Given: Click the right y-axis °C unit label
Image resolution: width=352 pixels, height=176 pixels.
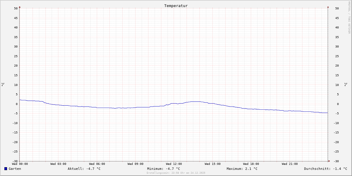Looking at the screenshot, I should [346, 84].
